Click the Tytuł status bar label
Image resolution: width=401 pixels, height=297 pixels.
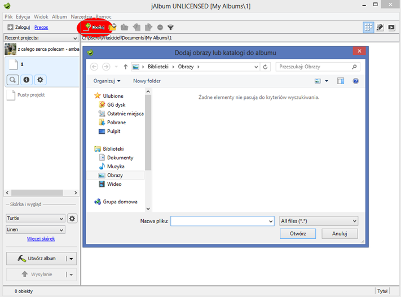(382, 291)
